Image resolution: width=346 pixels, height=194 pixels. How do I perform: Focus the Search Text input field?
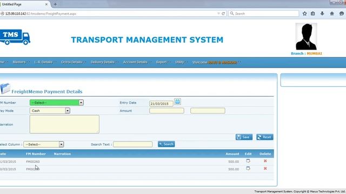132,144
